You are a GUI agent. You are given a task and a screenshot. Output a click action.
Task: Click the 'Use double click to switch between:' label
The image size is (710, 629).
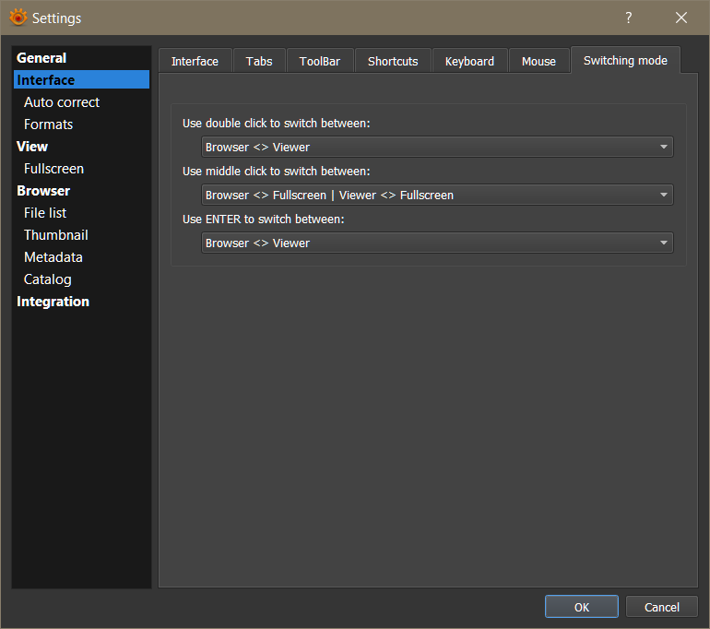click(x=277, y=124)
